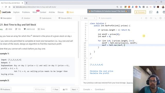Click the text 'Minimize the cost price'
This screenshot has height=93, width=165.
[x=101, y=71]
